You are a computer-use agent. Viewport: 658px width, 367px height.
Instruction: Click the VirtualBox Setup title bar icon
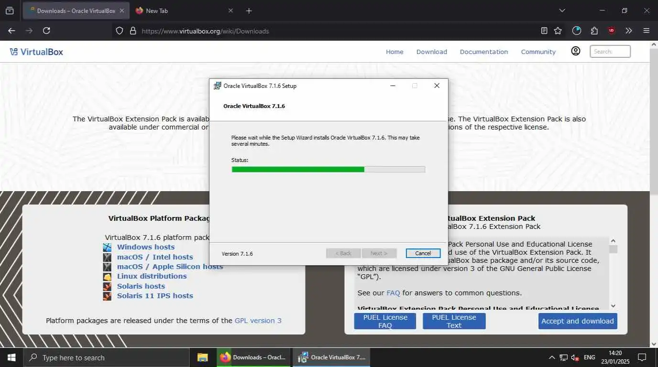pyautogui.click(x=218, y=86)
